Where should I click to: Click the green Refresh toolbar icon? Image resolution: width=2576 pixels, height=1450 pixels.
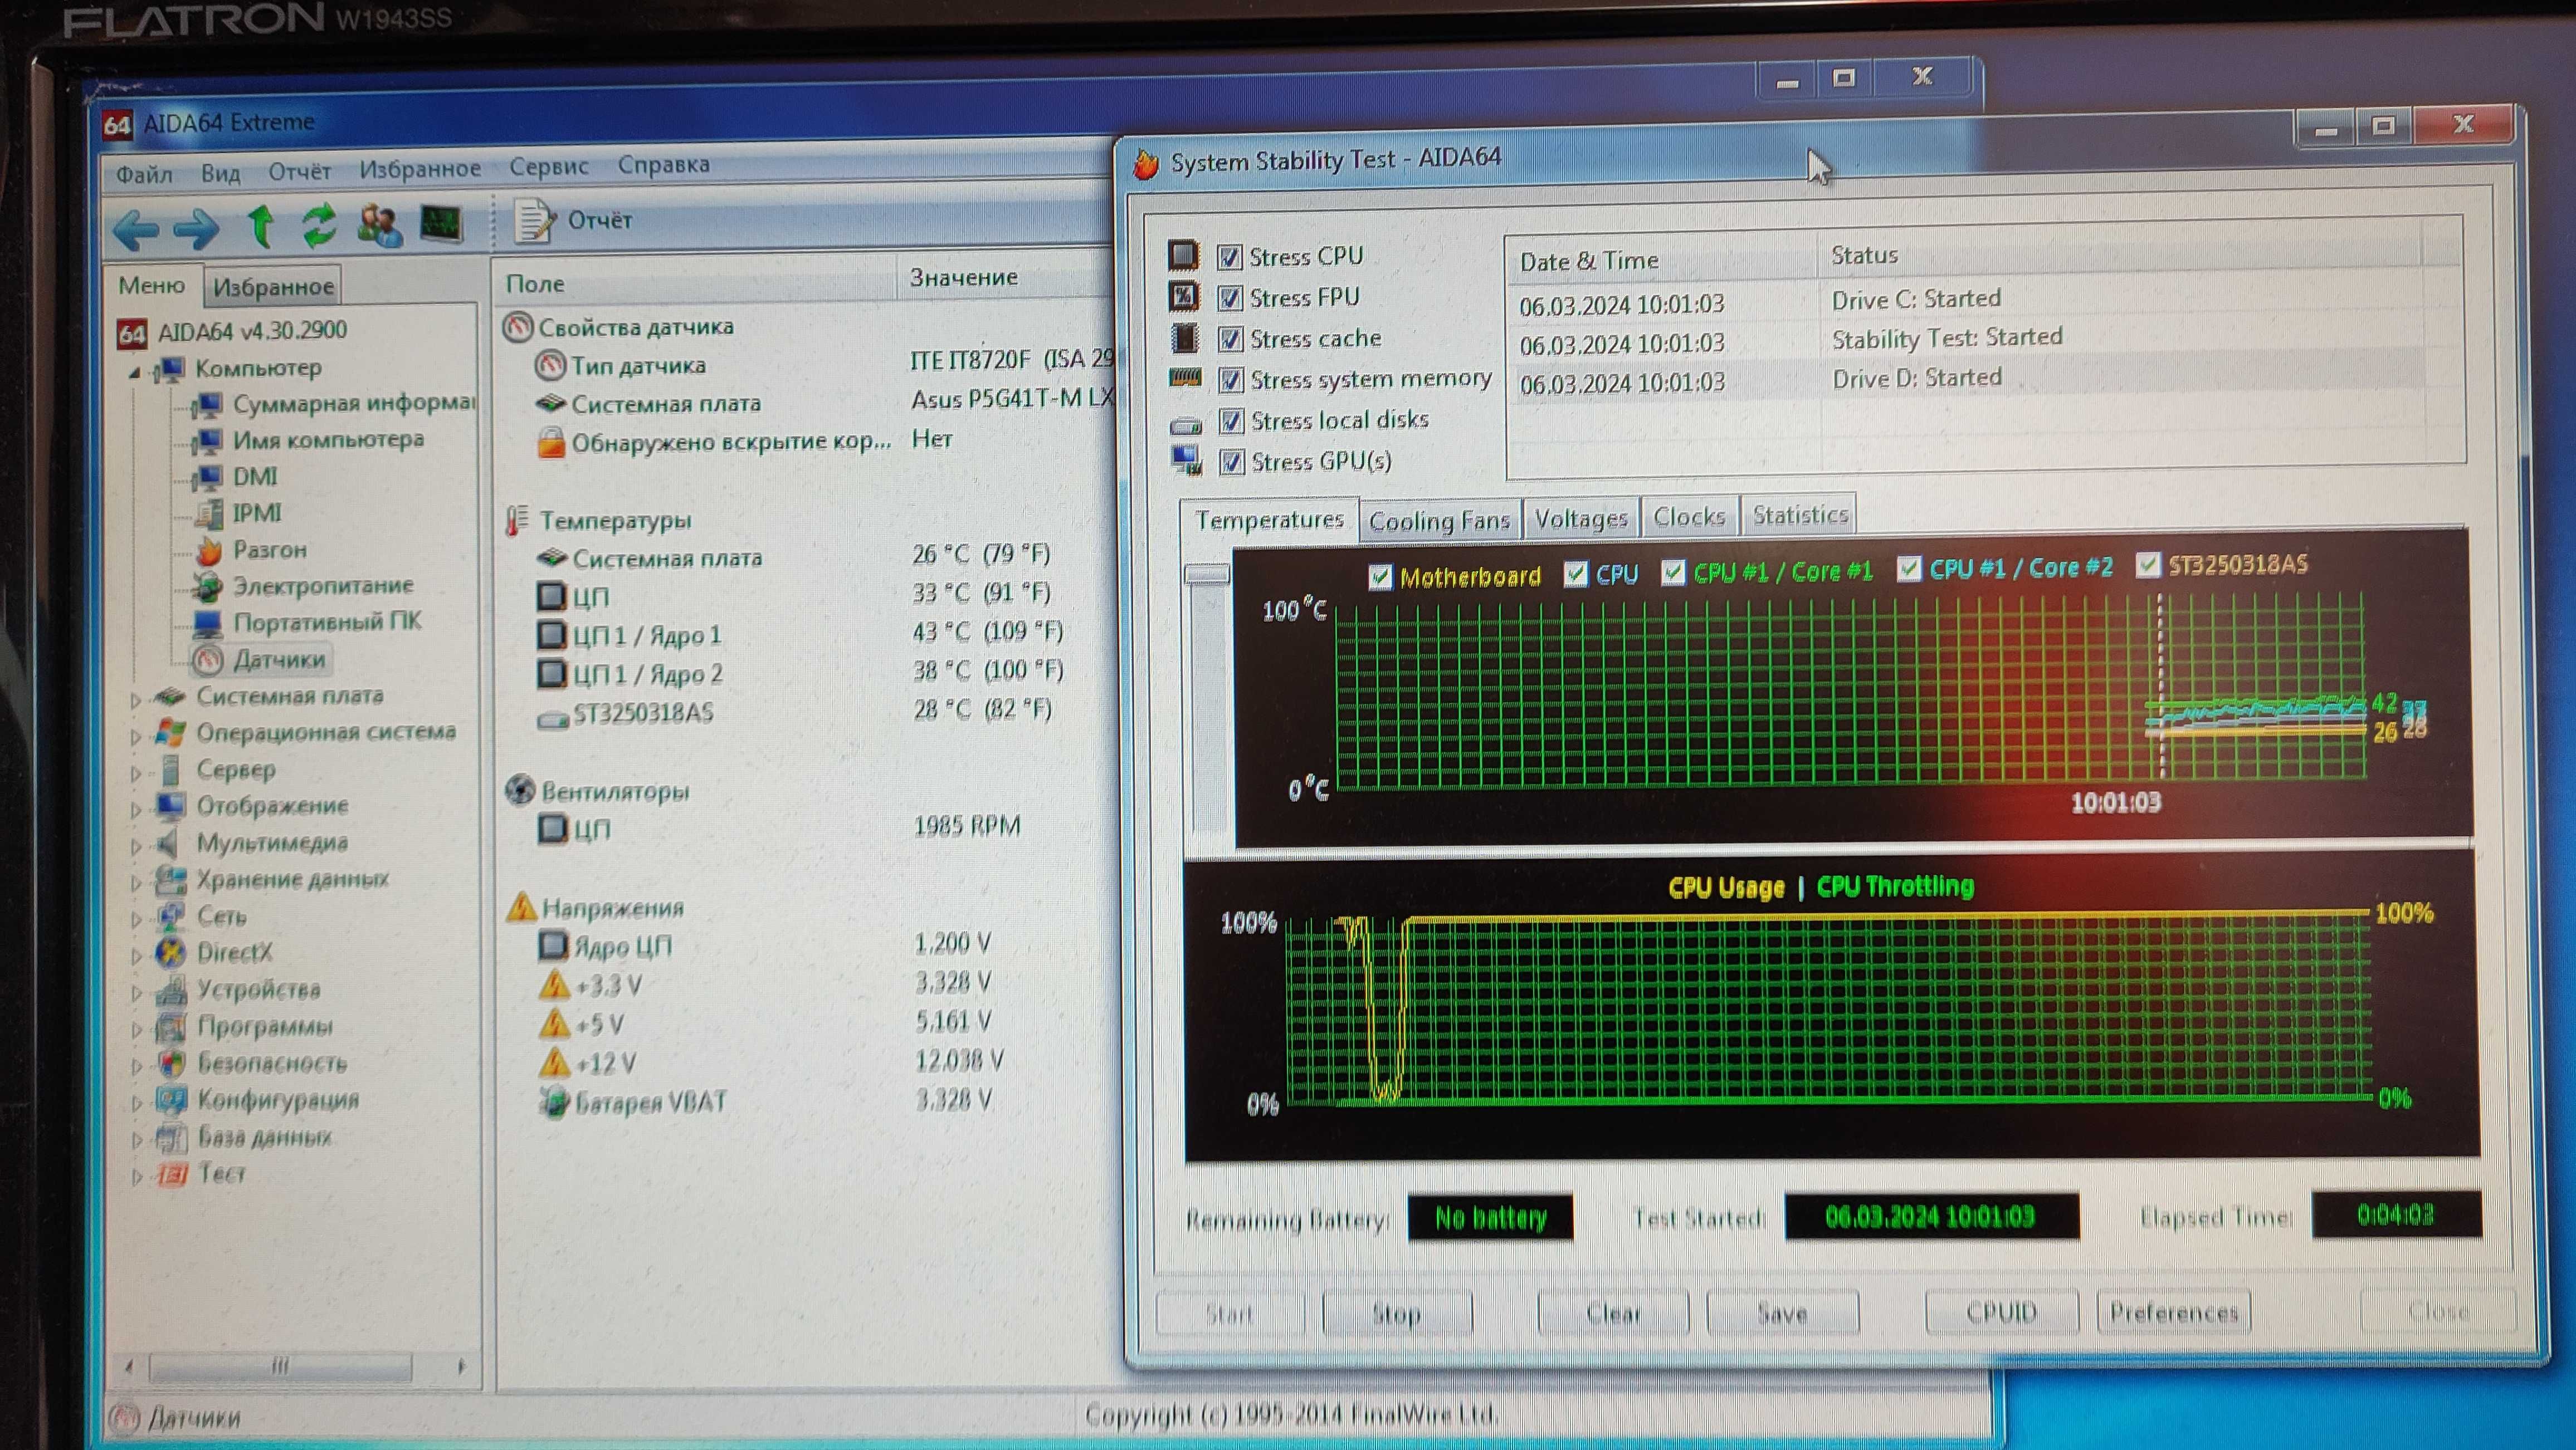[x=319, y=226]
